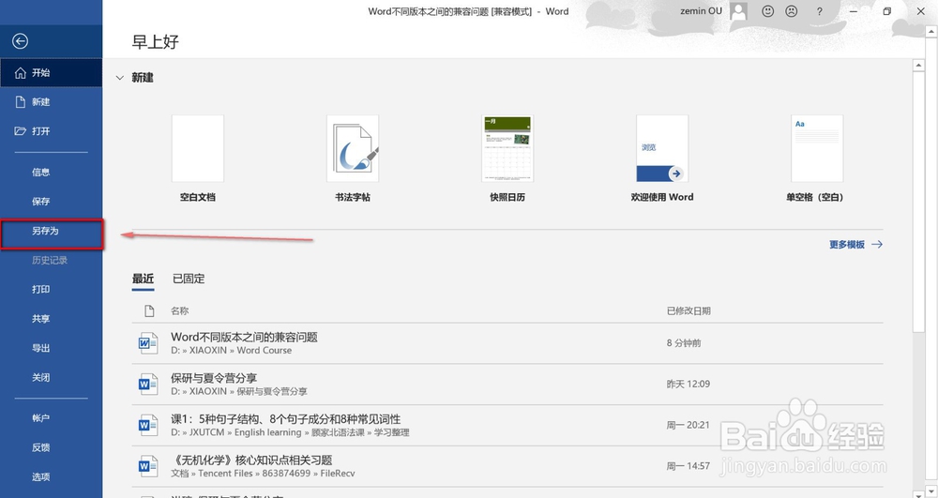
Task: Click Word icon beside 课1：5种句子结构
Action: coord(148,425)
